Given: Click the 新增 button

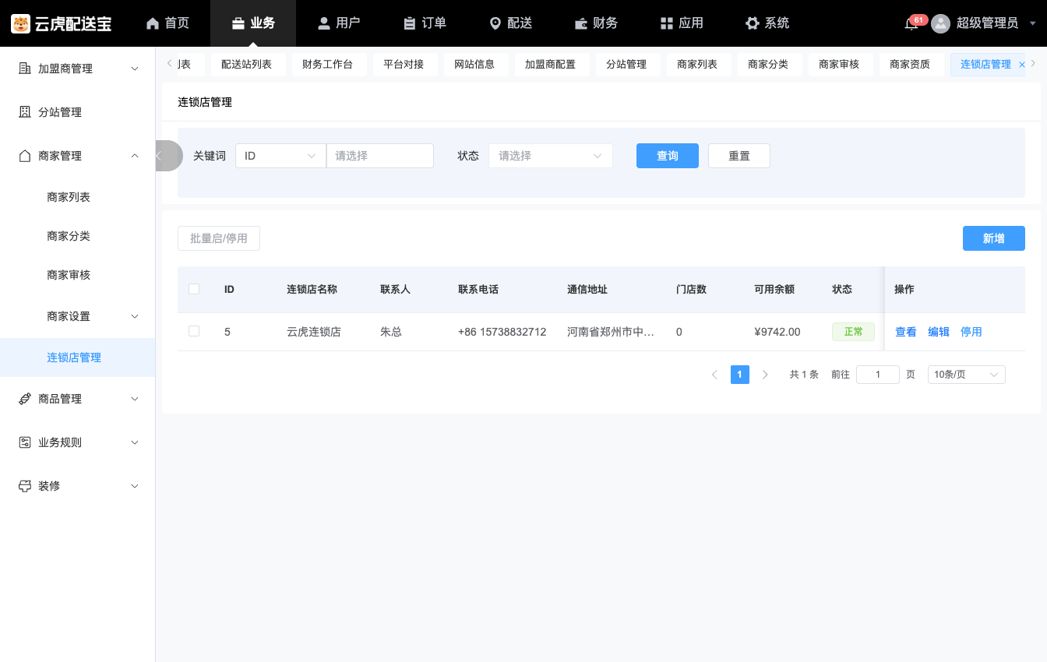Looking at the screenshot, I should (994, 238).
